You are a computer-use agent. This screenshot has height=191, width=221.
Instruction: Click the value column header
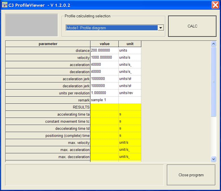(105, 44)
